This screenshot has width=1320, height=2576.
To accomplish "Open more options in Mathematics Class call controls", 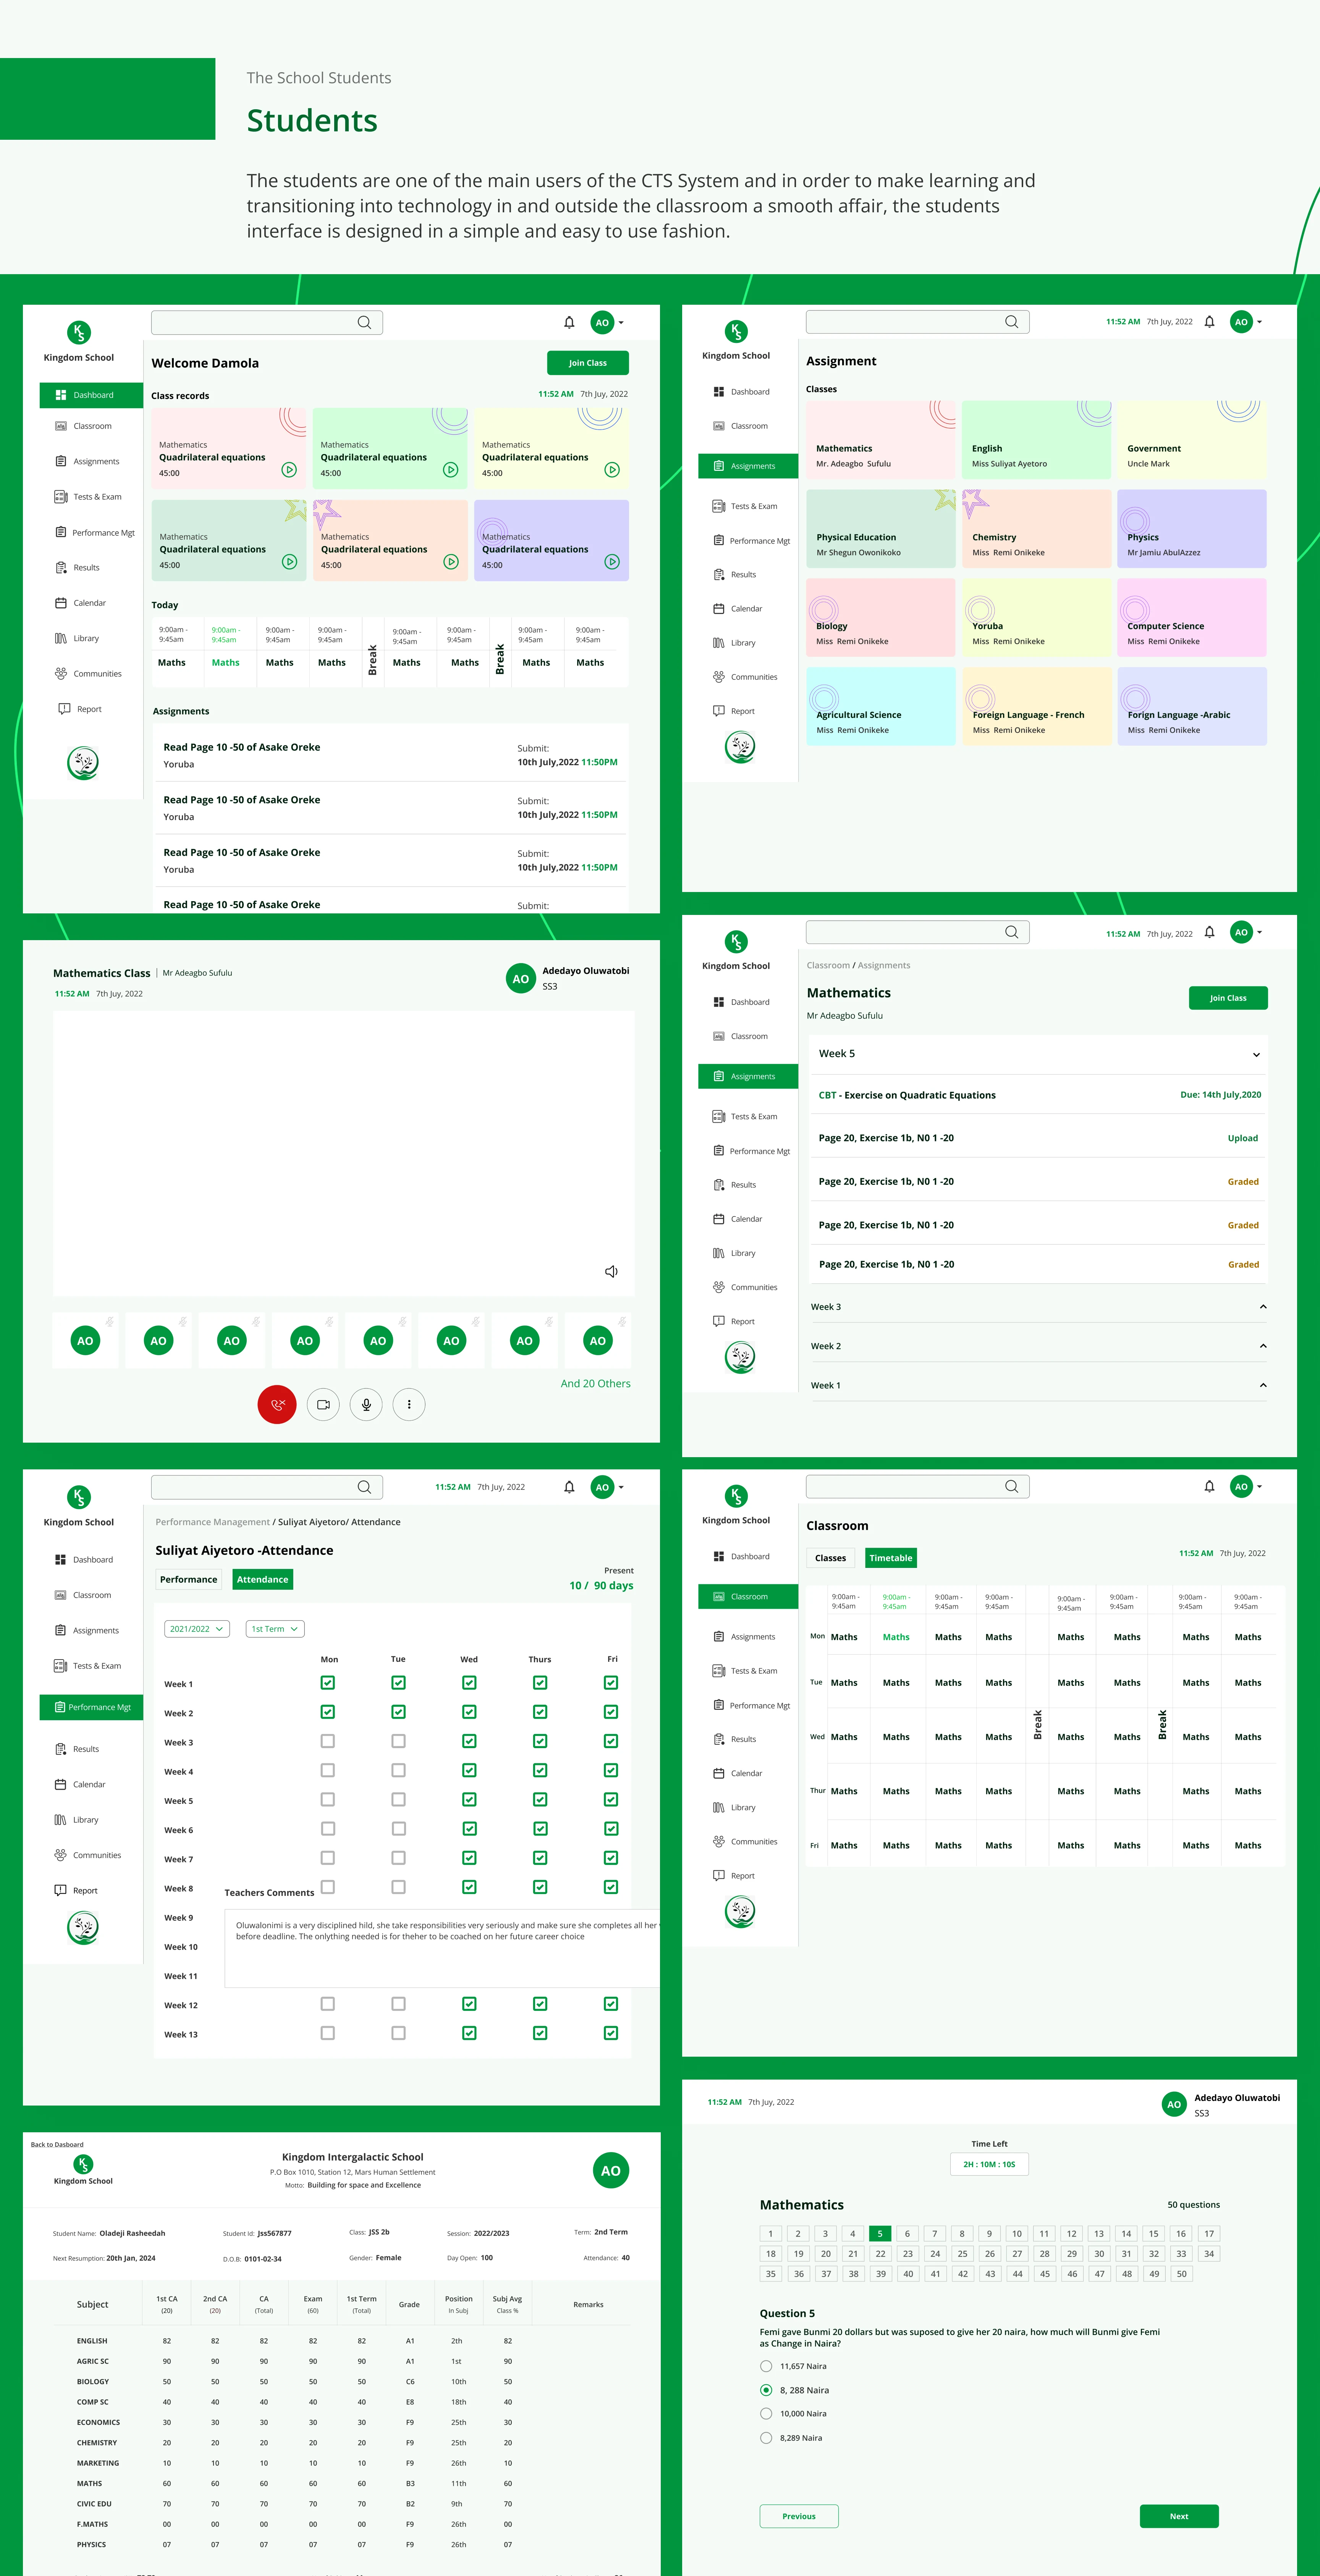I will [x=409, y=1404].
